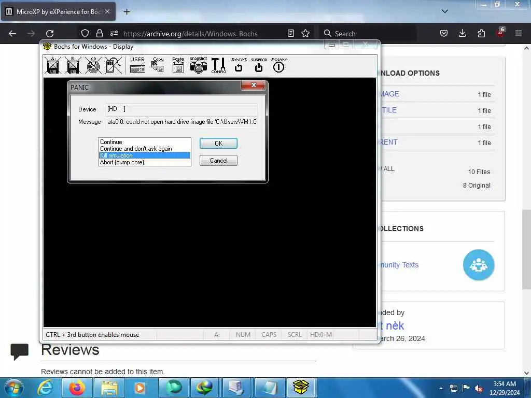Launch Internet Explorer from taskbar

[45, 388]
